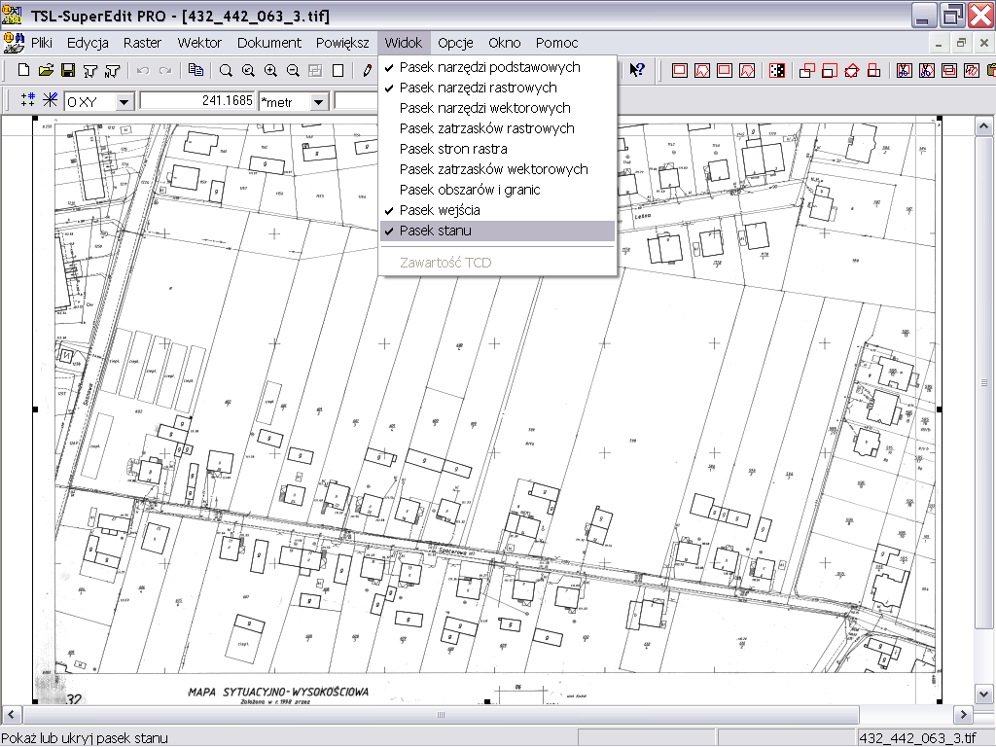Click the rotate red rectangle icon

[x=852, y=70]
